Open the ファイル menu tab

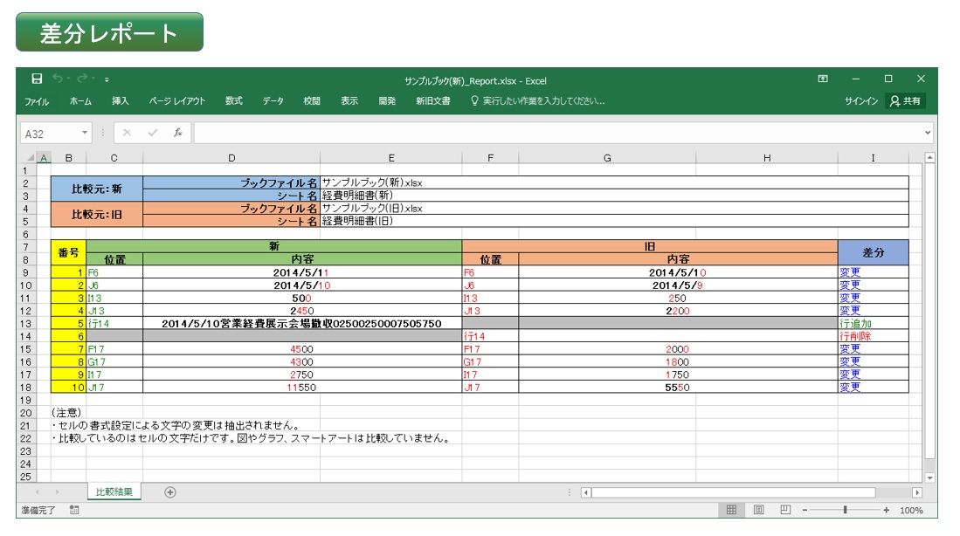point(37,101)
